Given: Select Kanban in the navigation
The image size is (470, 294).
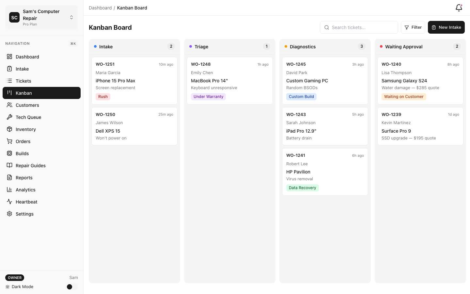Looking at the screenshot, I should point(23,93).
